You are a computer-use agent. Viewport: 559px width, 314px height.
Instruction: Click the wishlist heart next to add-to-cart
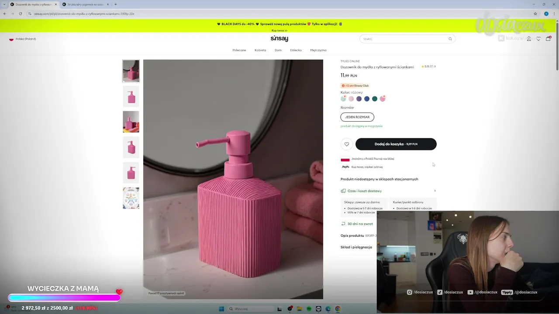(x=347, y=144)
